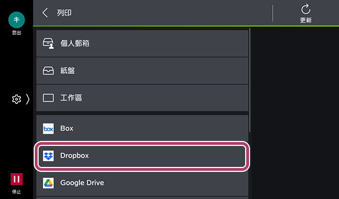The width and height of the screenshot is (339, 199).
Task: Select the highlighted Dropbox row
Action: tap(142, 156)
